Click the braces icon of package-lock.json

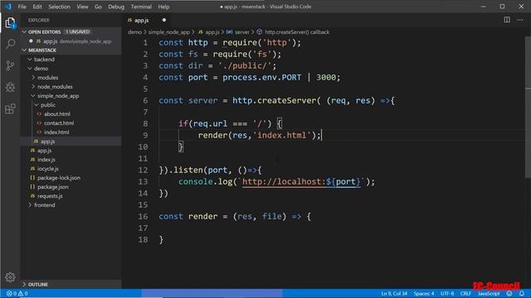point(32,178)
